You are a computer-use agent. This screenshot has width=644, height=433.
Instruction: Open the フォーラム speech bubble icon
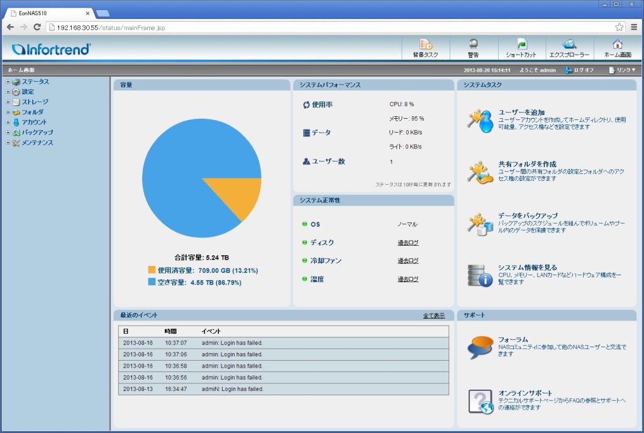tap(480, 347)
